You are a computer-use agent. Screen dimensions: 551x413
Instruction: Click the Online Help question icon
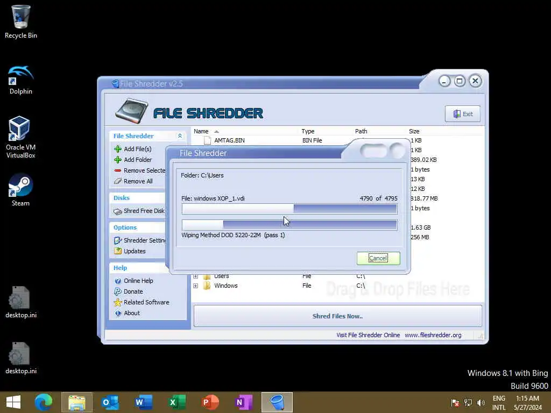pyautogui.click(x=118, y=281)
